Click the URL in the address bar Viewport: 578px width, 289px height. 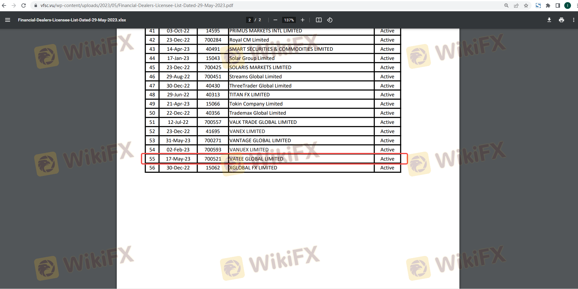click(x=137, y=6)
